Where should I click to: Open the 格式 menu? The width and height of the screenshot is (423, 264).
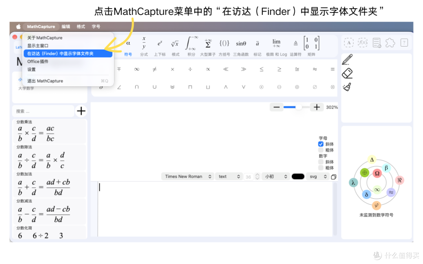click(81, 27)
